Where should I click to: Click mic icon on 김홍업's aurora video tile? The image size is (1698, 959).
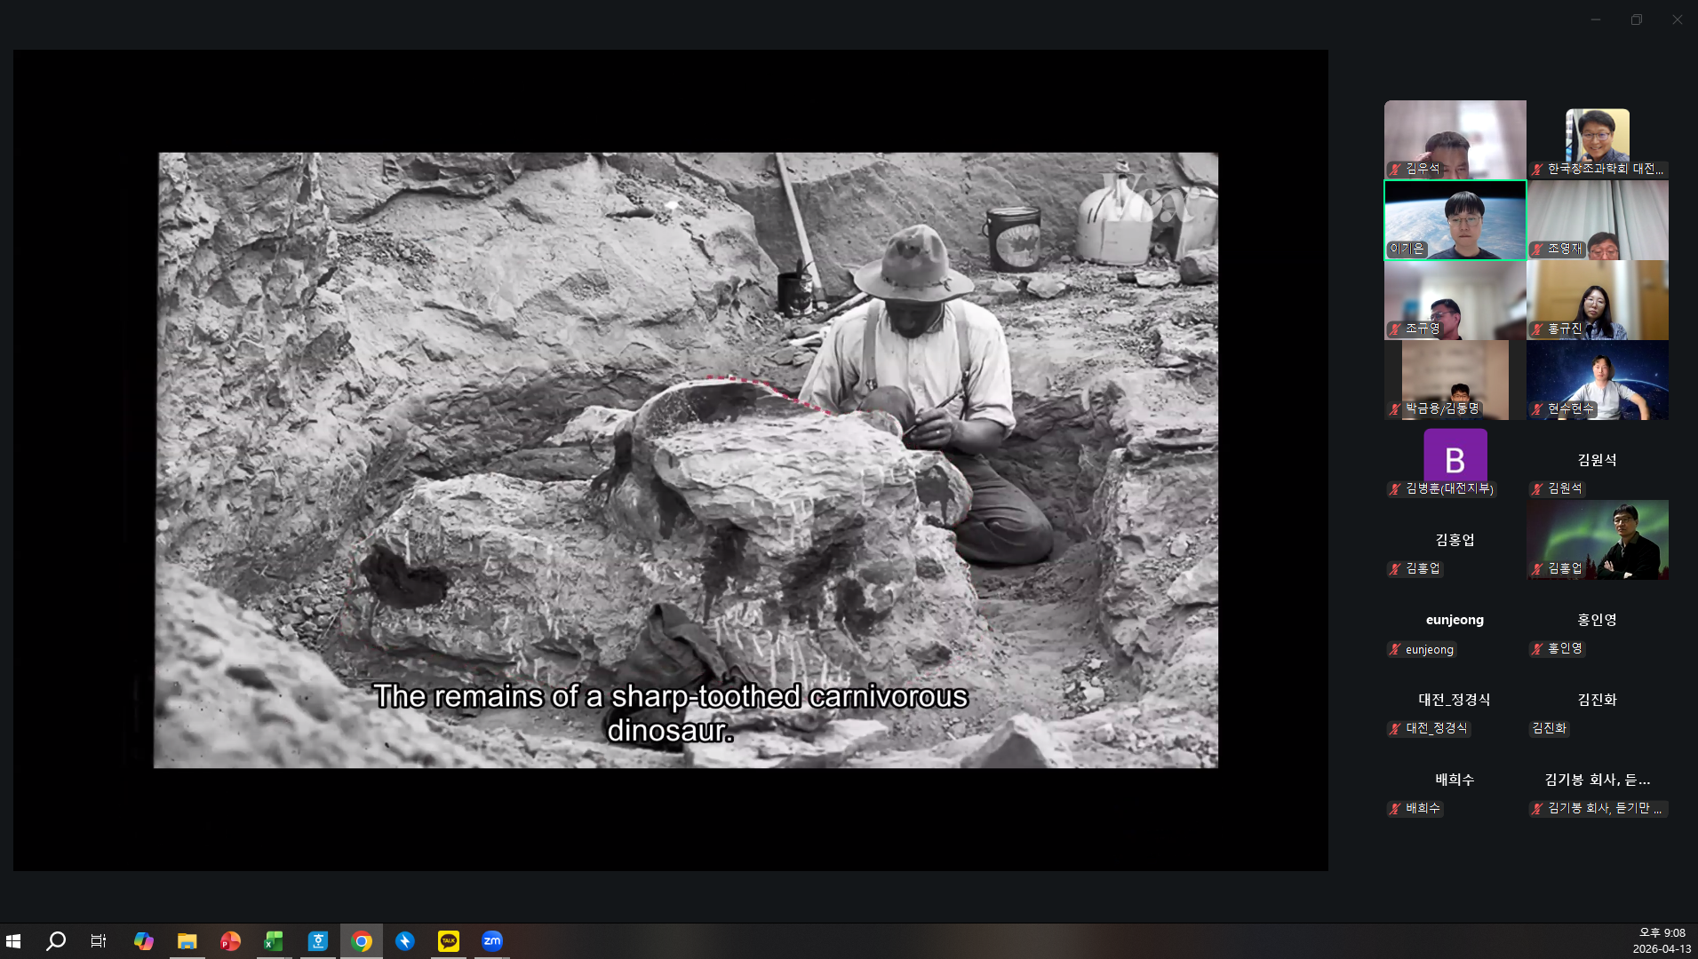pos(1538,568)
